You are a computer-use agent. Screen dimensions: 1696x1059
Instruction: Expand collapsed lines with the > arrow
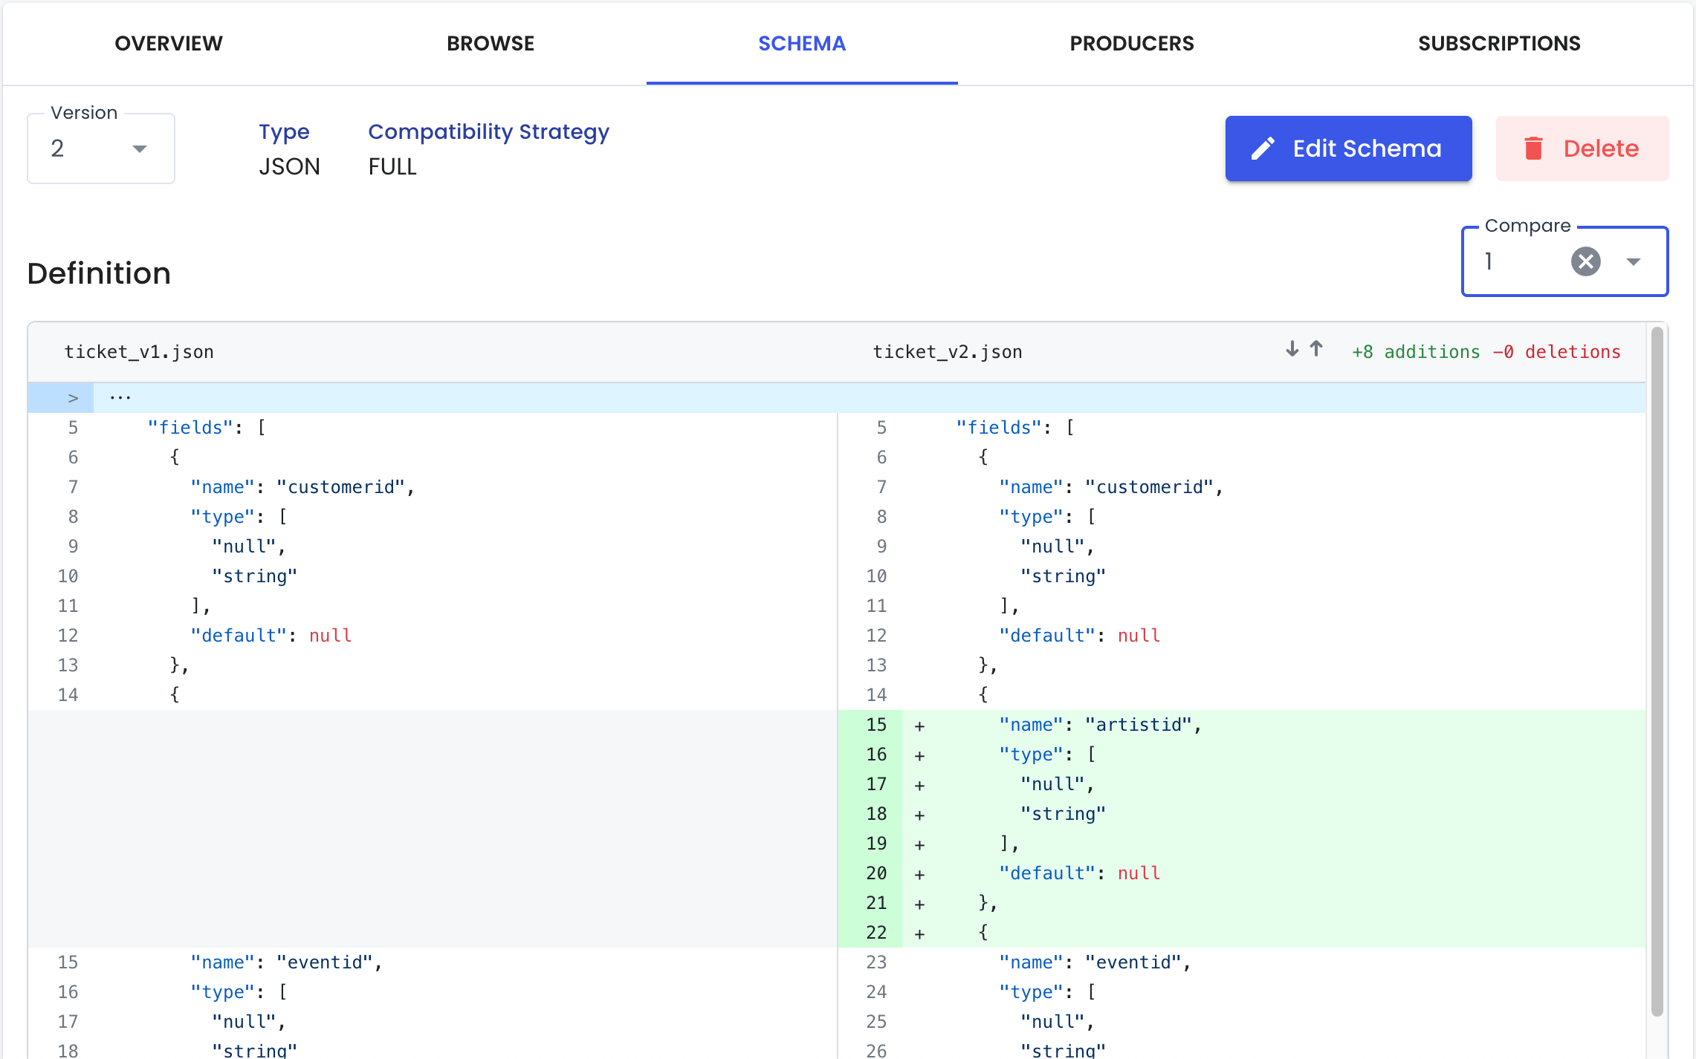72,398
